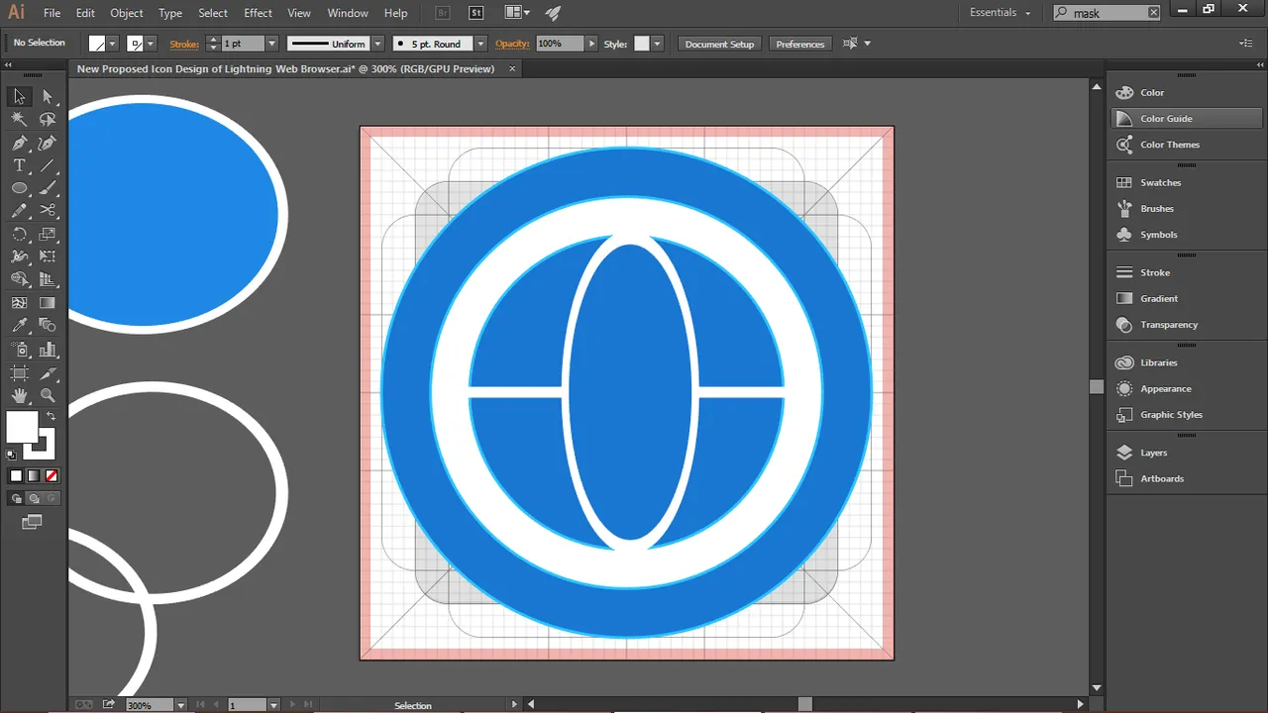Choose the Symbol Sprayer tool
Image resolution: width=1268 pixels, height=713 pixels.
coord(19,350)
